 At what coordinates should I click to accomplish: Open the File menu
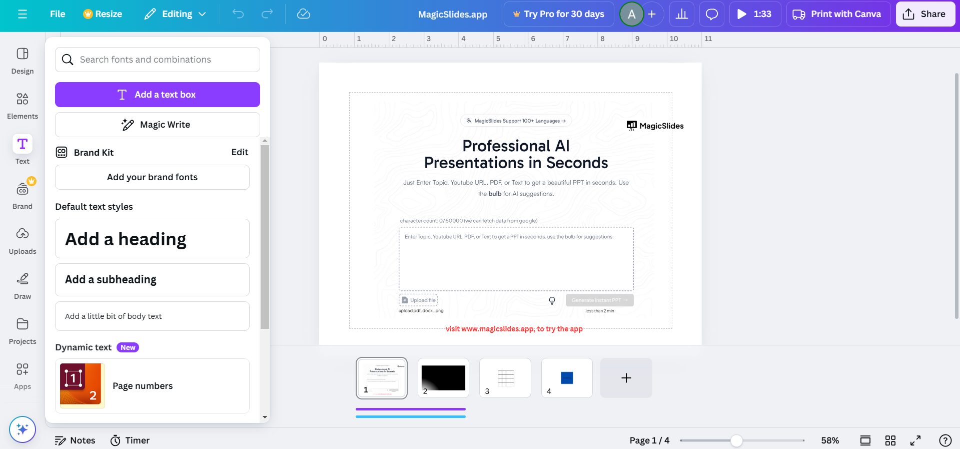click(x=58, y=14)
